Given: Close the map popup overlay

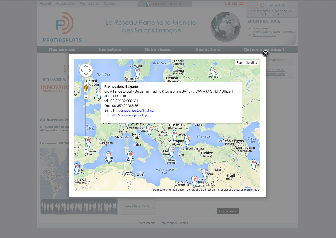Looking at the screenshot, I should (x=266, y=53).
